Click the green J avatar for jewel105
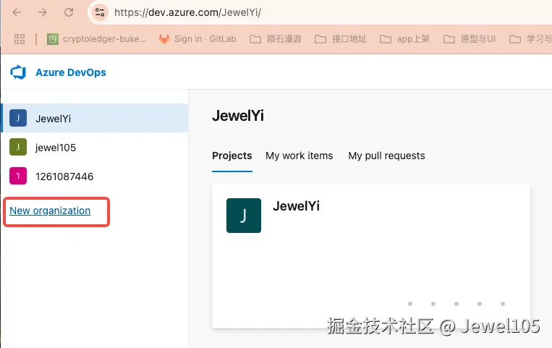This screenshot has width=552, height=348. [18, 147]
